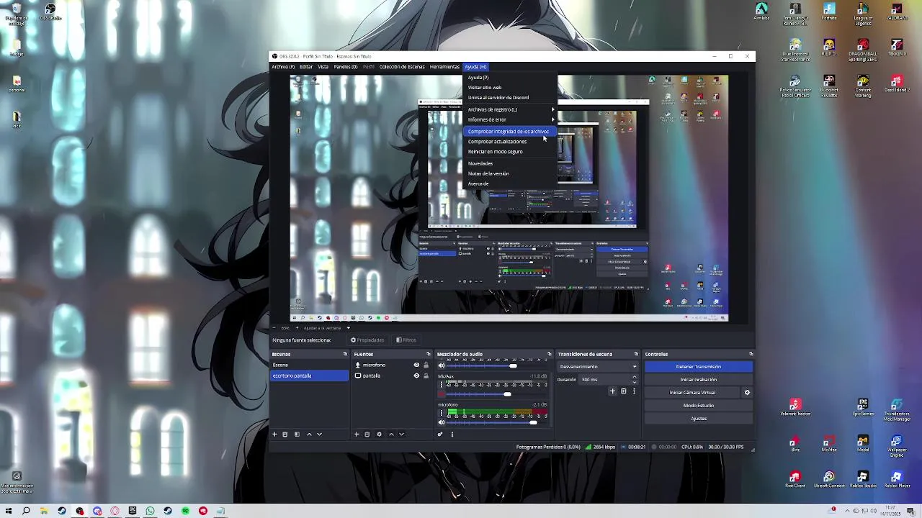Hide the microfono source eye toggle

coord(416,365)
